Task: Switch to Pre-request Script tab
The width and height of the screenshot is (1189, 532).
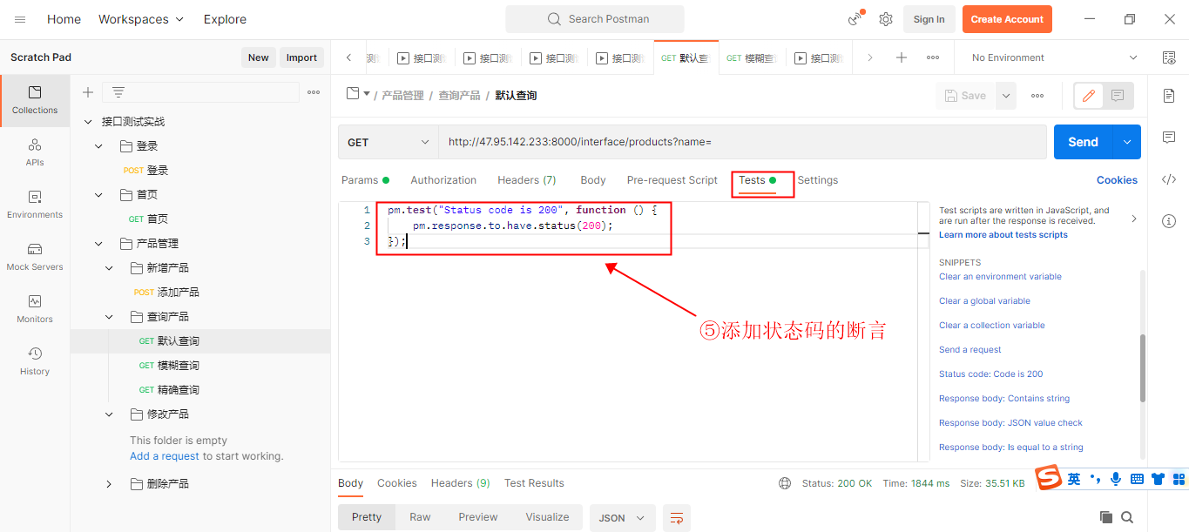Action: 672,180
